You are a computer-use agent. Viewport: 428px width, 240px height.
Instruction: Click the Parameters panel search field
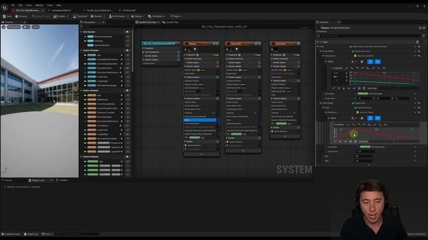point(106,27)
